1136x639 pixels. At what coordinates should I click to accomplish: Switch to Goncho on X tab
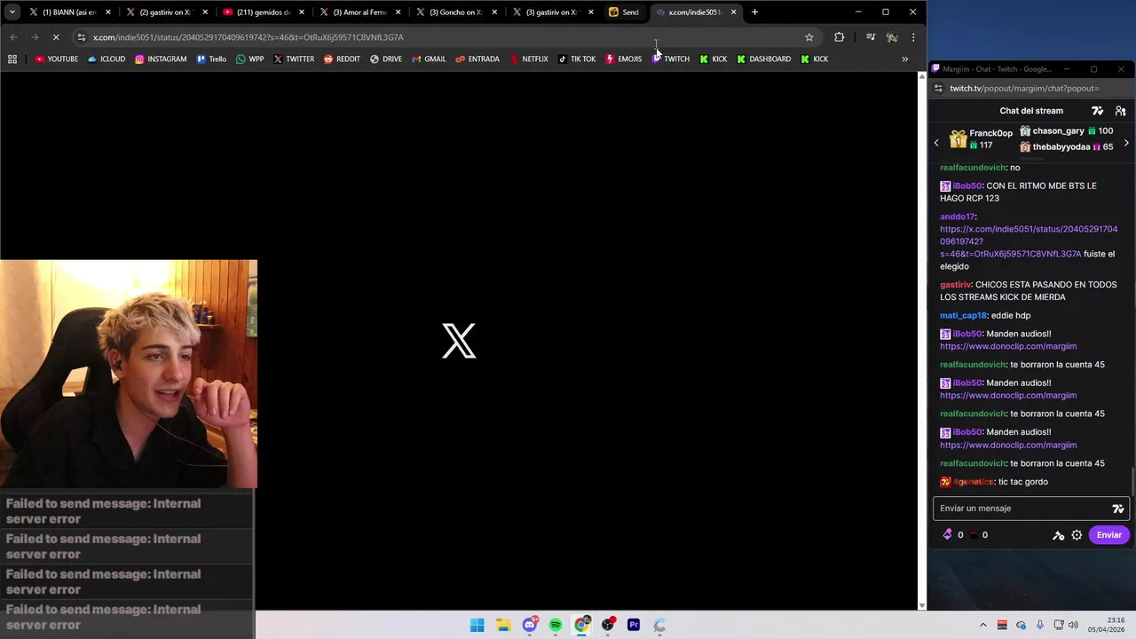click(458, 12)
